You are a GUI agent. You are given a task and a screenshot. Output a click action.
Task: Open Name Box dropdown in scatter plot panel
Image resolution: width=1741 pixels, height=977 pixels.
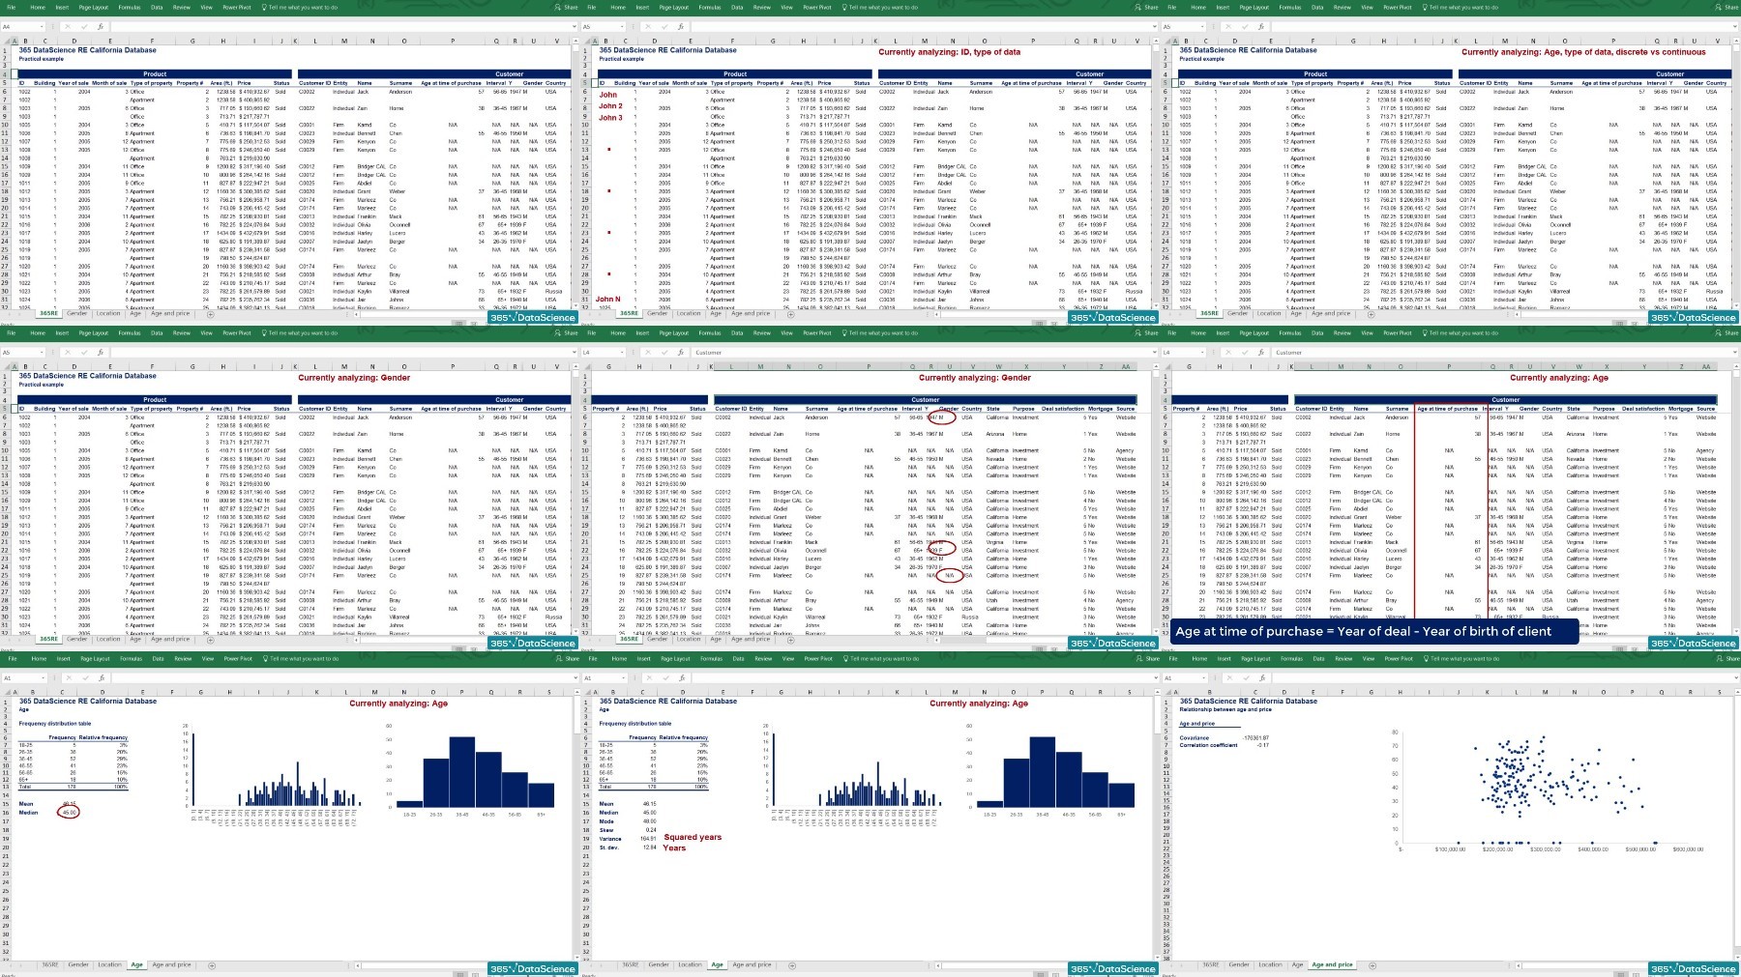click(1203, 678)
